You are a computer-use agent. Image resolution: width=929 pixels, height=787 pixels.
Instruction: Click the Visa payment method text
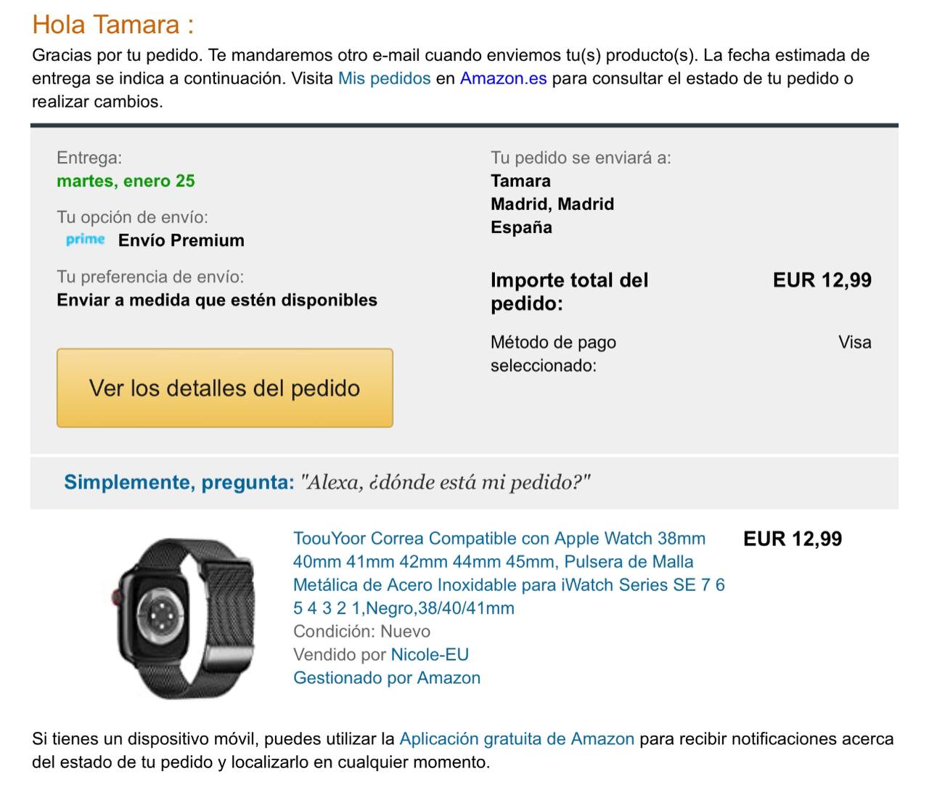pyautogui.click(x=855, y=342)
